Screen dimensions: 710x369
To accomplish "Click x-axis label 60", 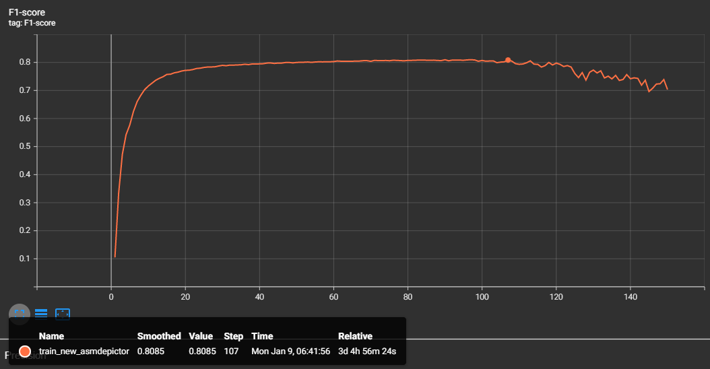I will [333, 297].
